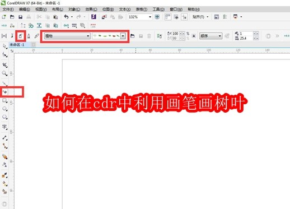Save the document with the floppy icon
The height and width of the screenshot is (209, 290).
(x=21, y=17)
